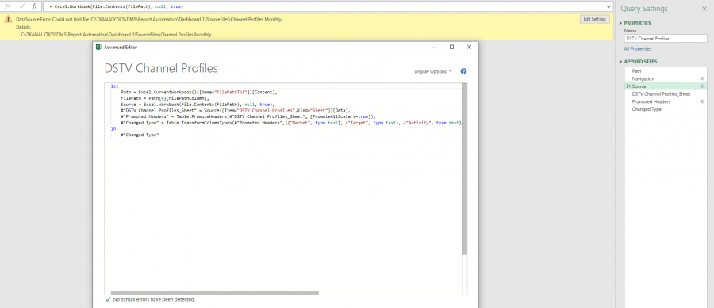Open Advanced Editor help icon
This screenshot has height=308, width=714.
[x=463, y=71]
